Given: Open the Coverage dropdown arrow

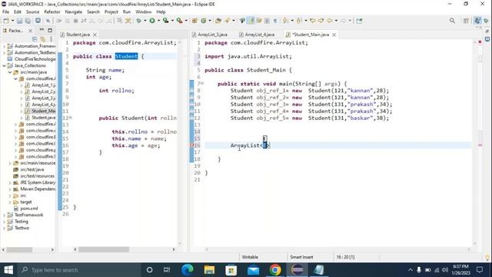Looking at the screenshot, I should [172, 21].
